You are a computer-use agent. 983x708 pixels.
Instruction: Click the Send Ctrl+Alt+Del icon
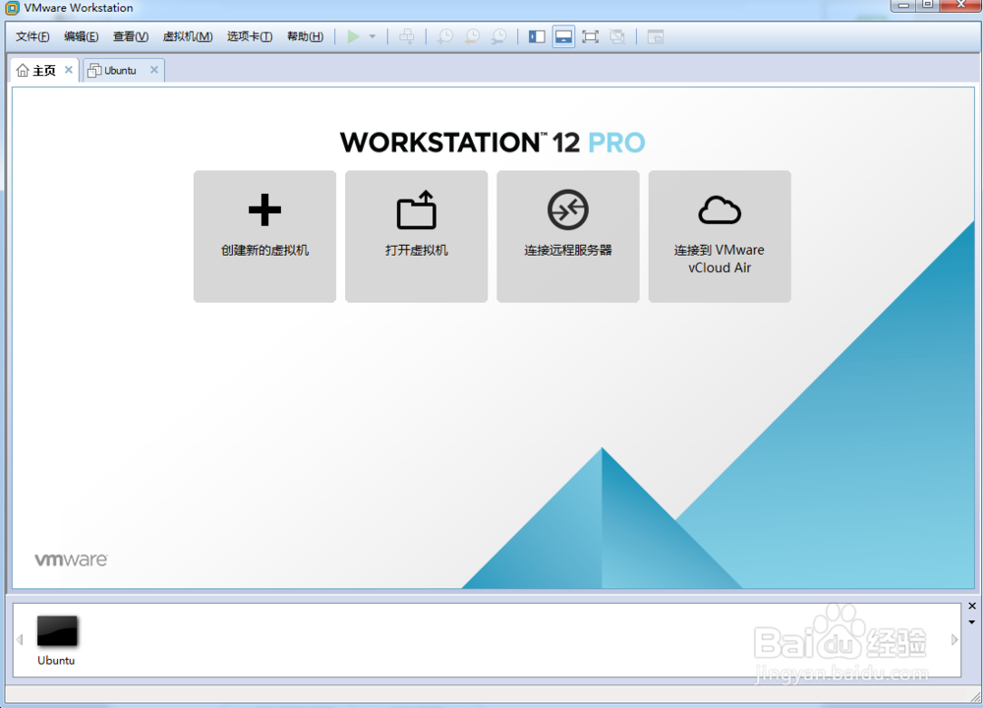[x=407, y=36]
